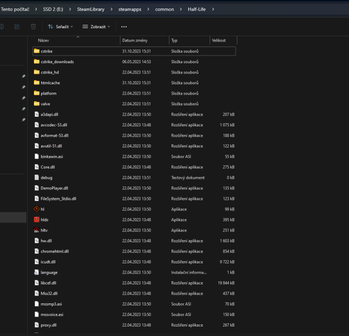The width and height of the screenshot is (349, 336).
Task: Select the avcodec-53.dll file name
Action: (54, 125)
